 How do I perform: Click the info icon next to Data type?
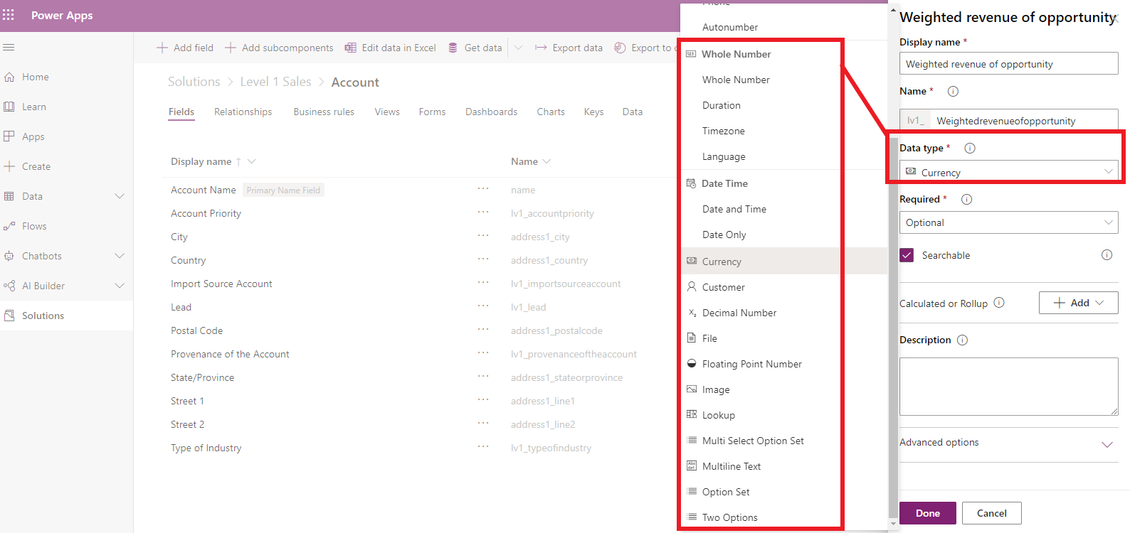[x=970, y=148]
